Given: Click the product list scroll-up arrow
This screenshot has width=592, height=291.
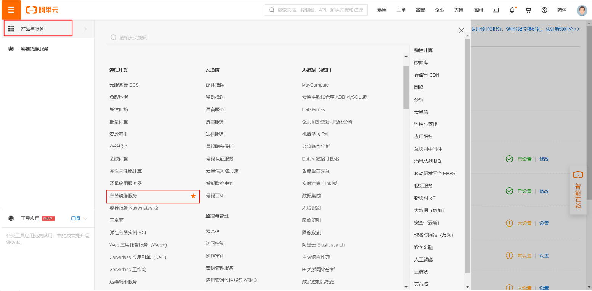Looking at the screenshot, I should 406,56.
